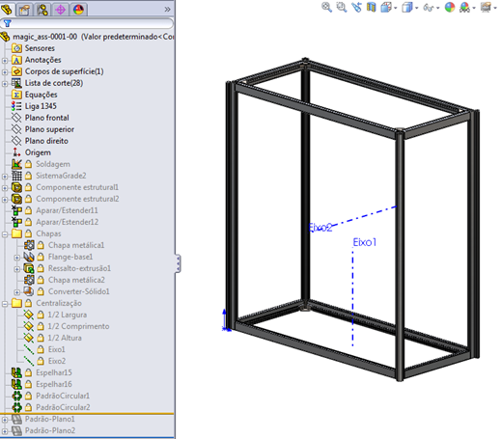The width and height of the screenshot is (502, 439).
Task: Click the panel collapse splitter handle
Action: 178,263
